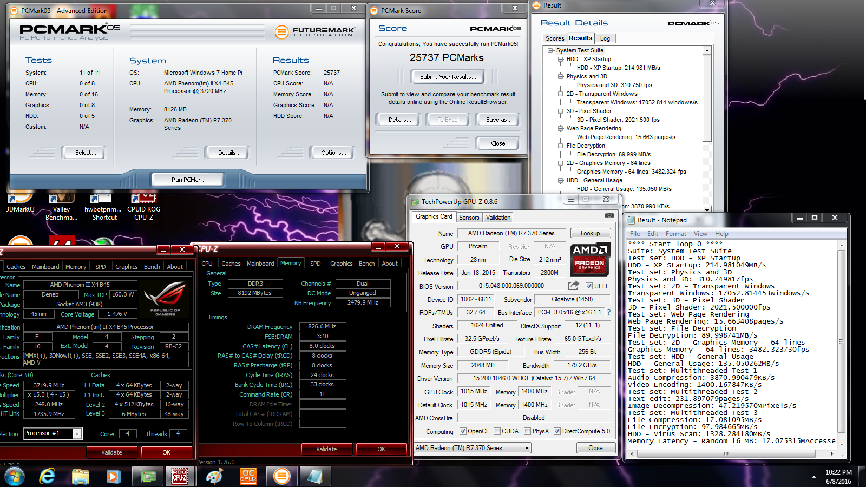
Task: Open Notepad File menu
Action: 635,234
